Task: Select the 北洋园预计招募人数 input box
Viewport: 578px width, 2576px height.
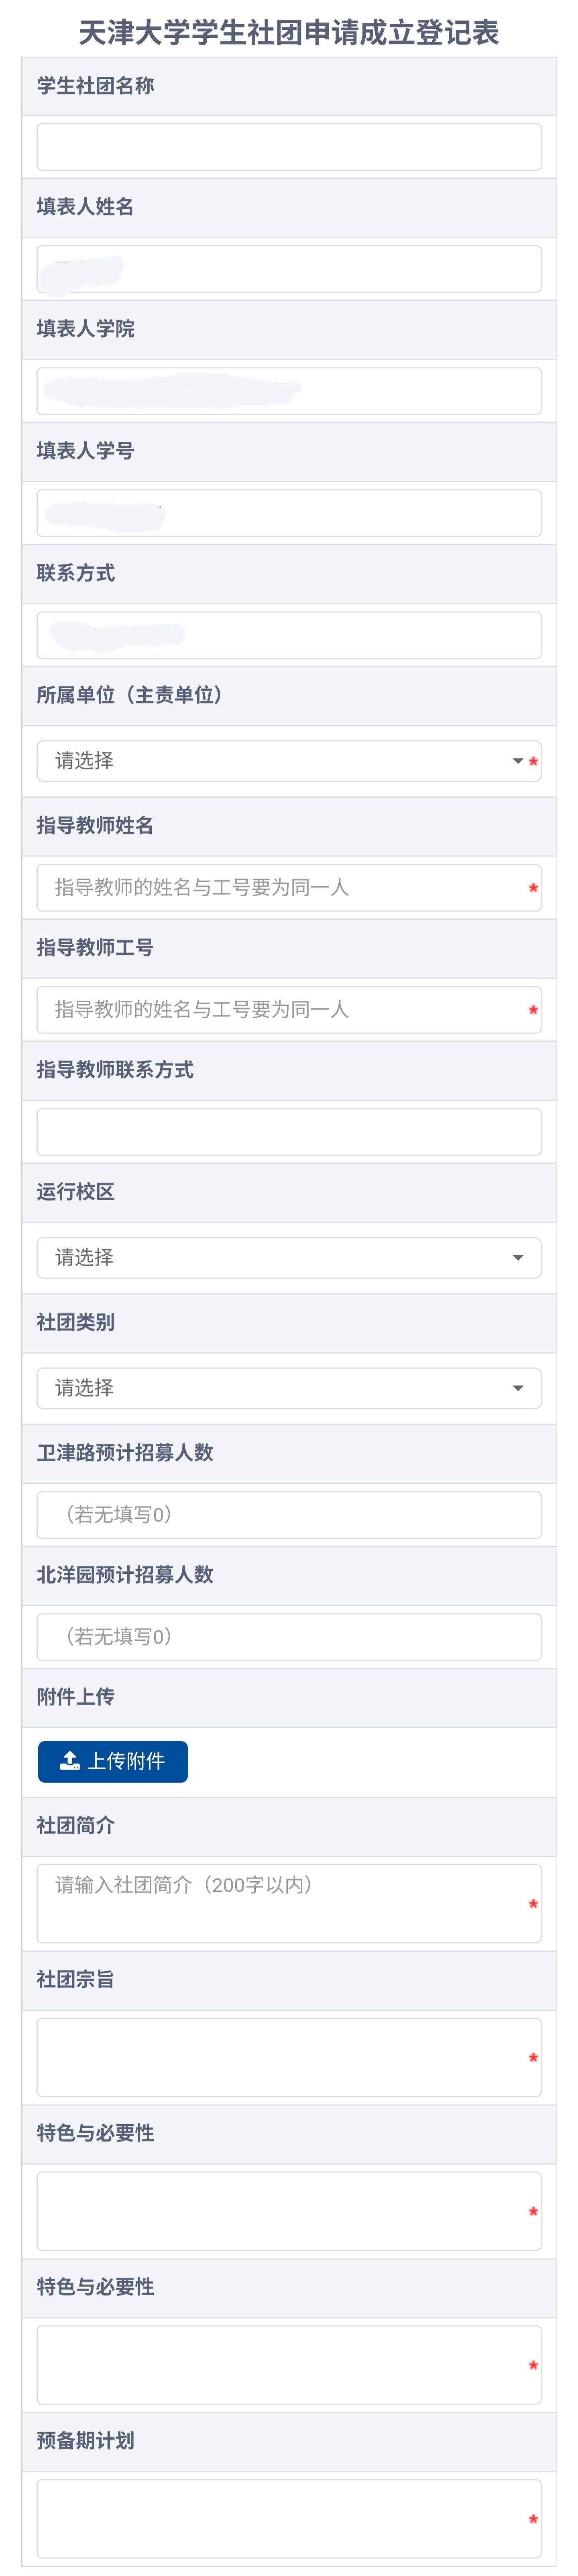Action: (x=289, y=1637)
